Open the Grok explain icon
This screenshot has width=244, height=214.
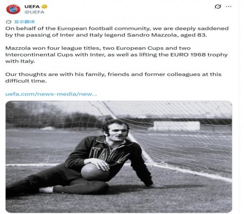coord(218,6)
